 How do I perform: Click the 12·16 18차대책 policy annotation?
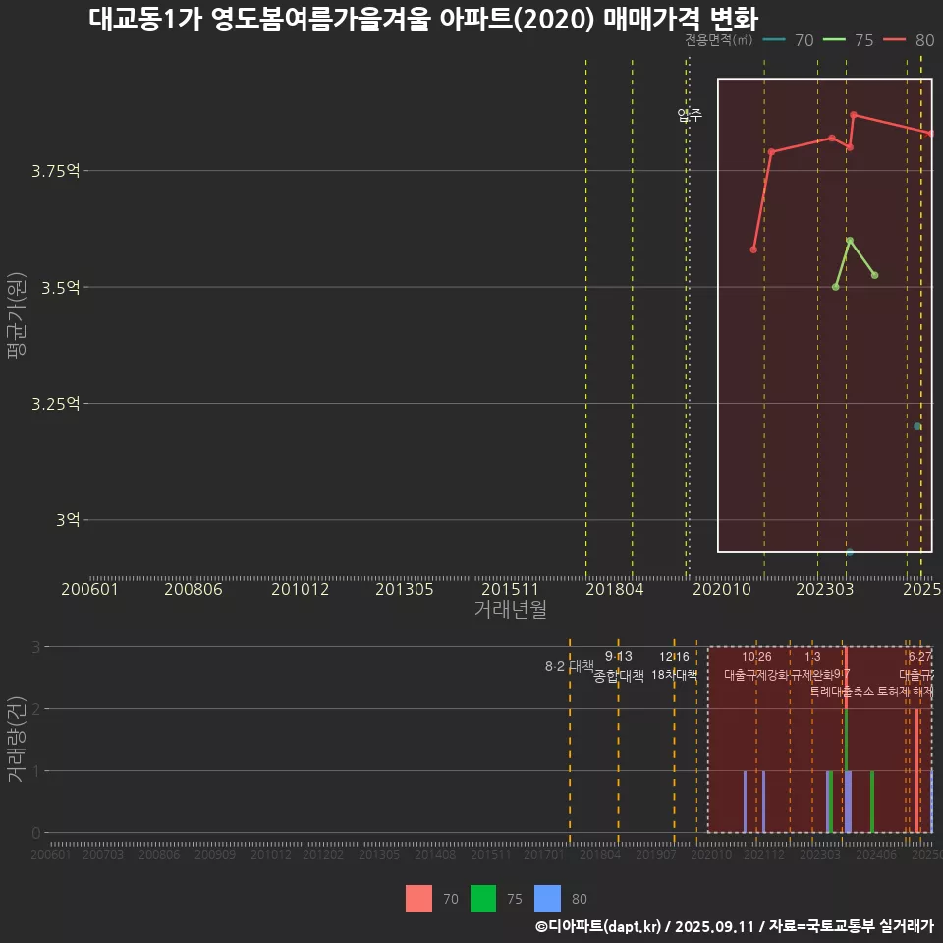674,666
